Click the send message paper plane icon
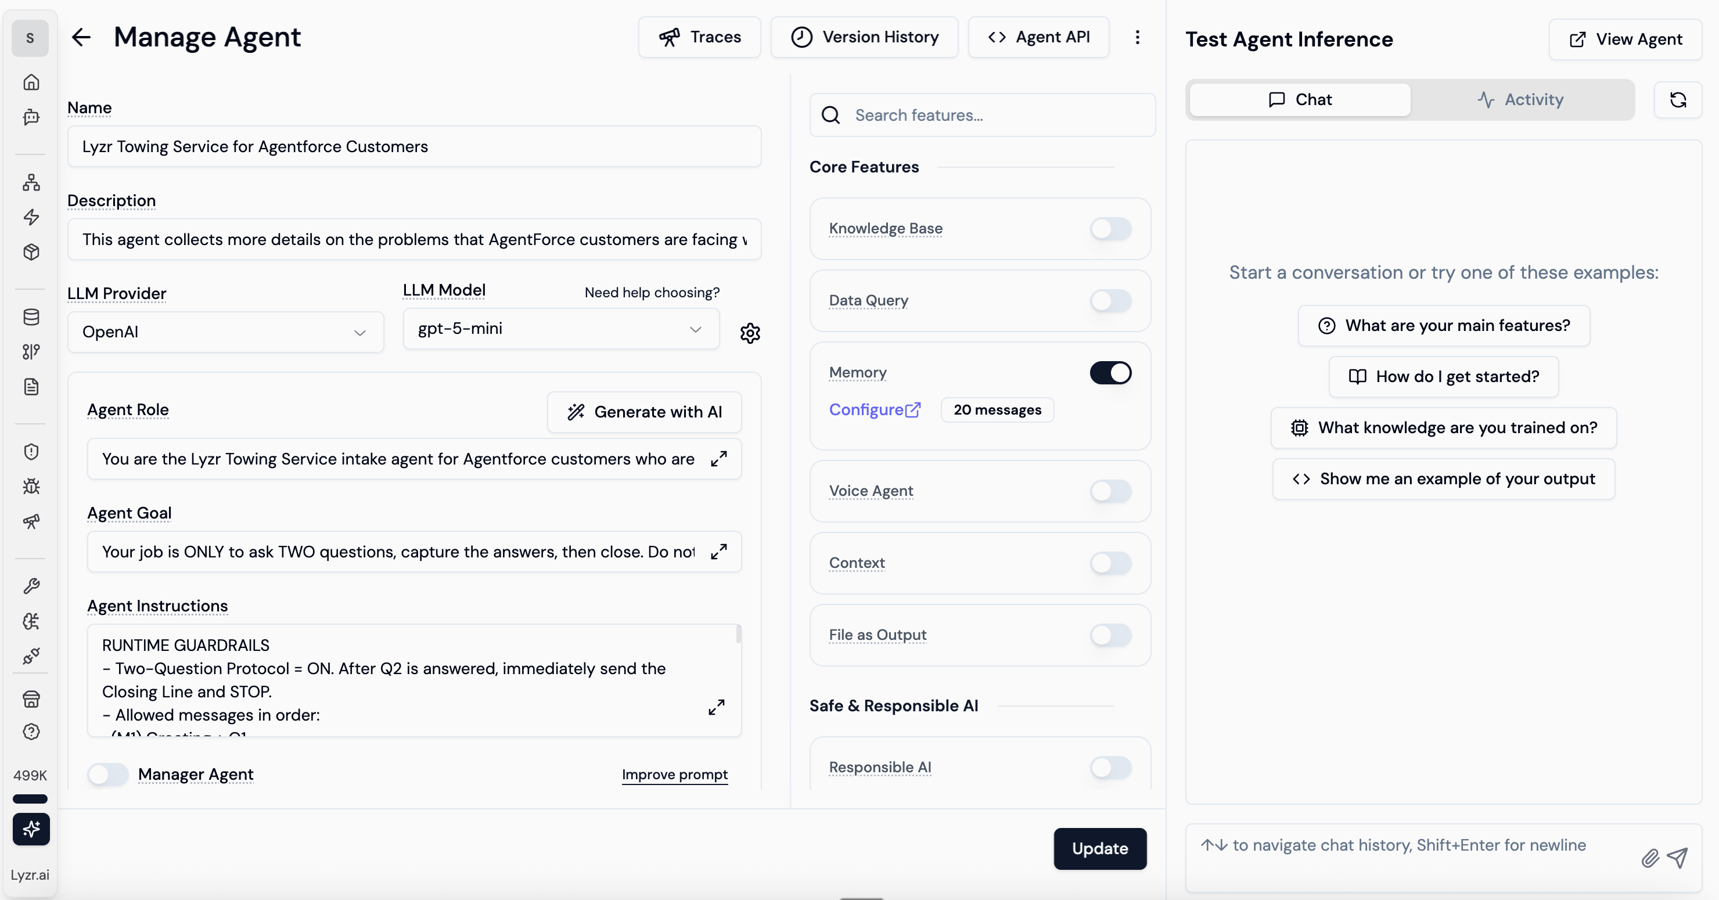Screen dimensions: 1719x900 click(1678, 857)
